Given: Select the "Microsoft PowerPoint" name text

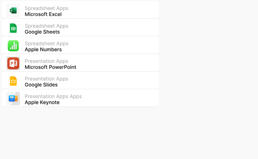Looking at the screenshot, I should click(50, 67).
